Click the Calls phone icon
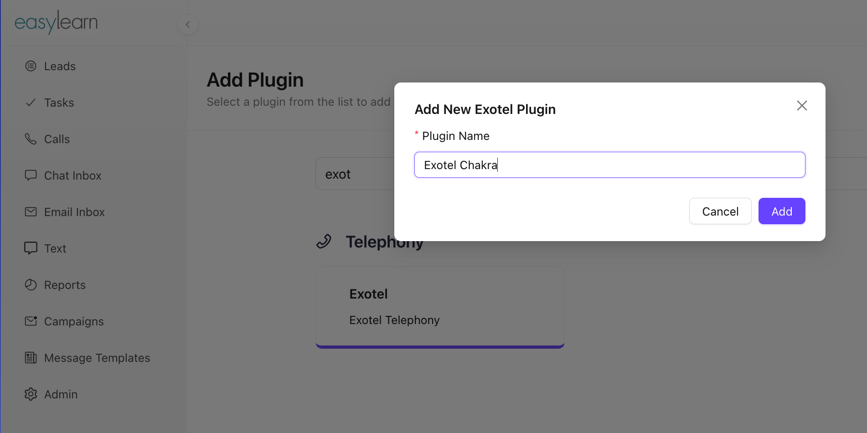Screen dimensions: 867x433 [x=31, y=139]
